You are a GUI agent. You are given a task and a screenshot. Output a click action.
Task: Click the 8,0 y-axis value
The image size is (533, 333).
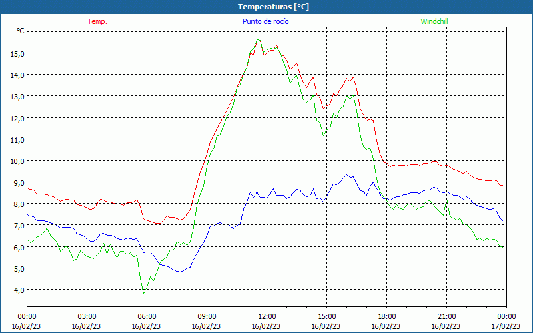click(19, 204)
